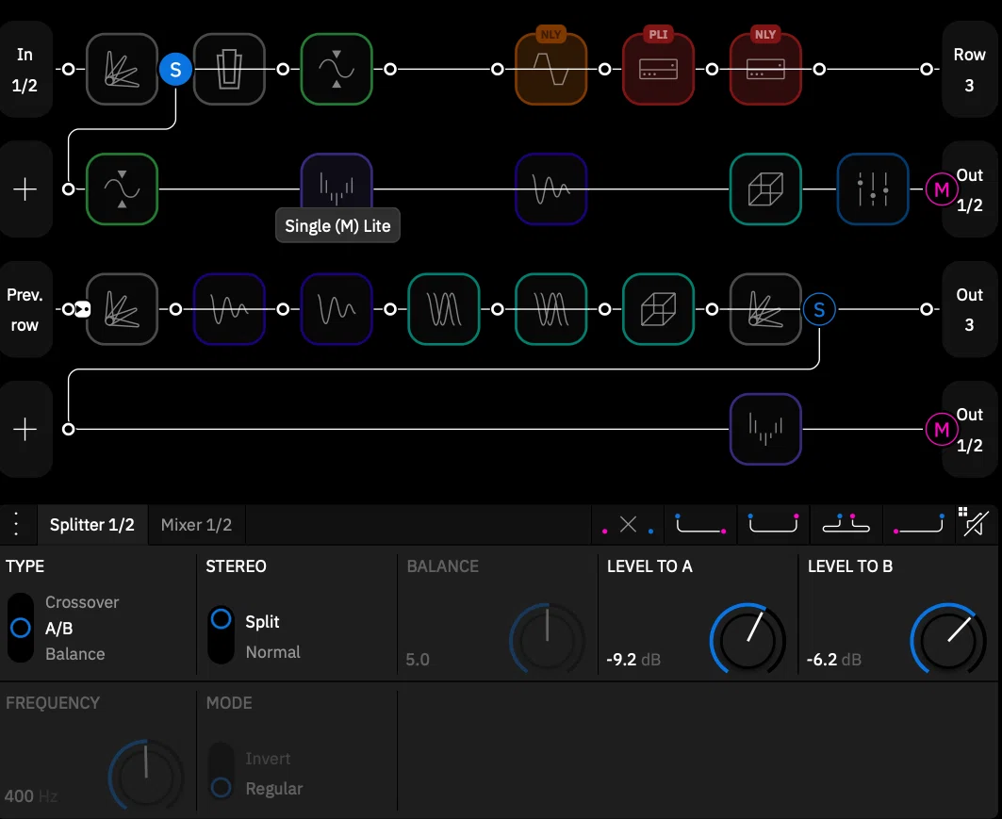Open the Prev. row input selector
The image size is (1002, 819).
25,309
